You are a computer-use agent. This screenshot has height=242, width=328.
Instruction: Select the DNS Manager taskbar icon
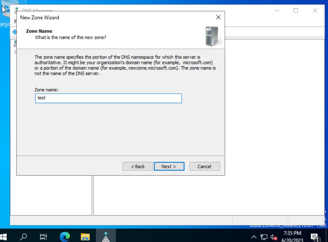pyautogui.click(x=106, y=236)
